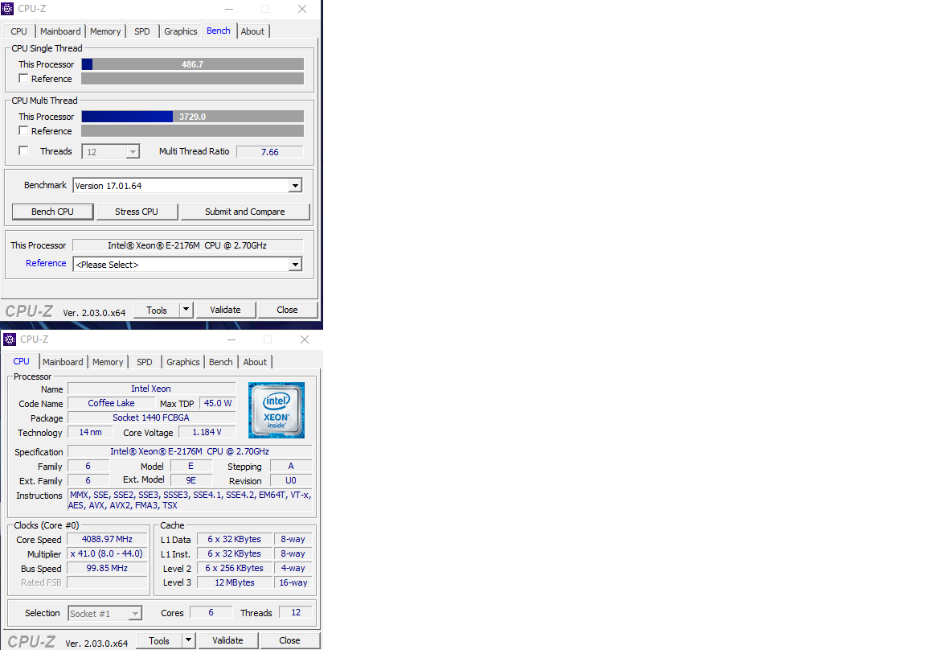The width and height of the screenshot is (926, 650).
Task: Tick the Threads checkbox
Action: pos(23,150)
